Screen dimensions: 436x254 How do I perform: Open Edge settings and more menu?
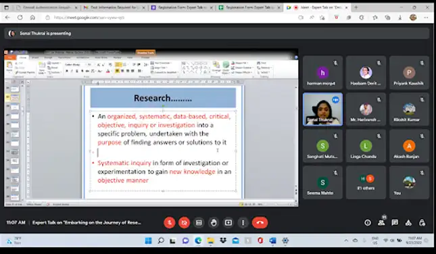(x=426, y=18)
